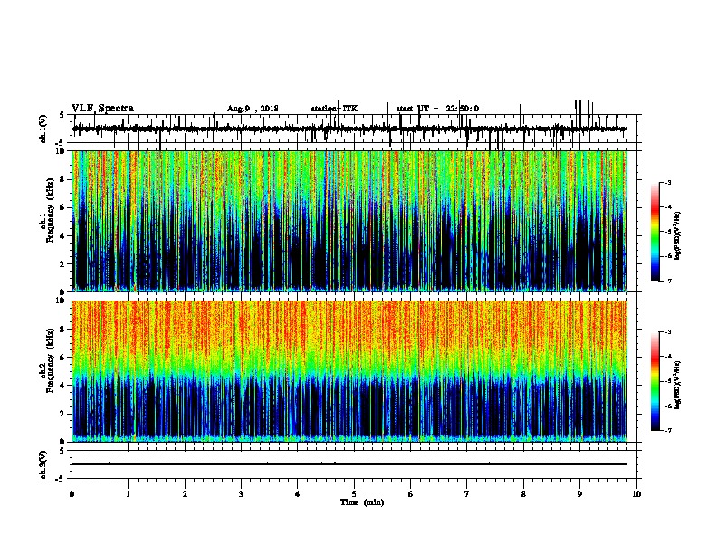
Task: Click the 'VLF Spectra' title text
Action: click(x=102, y=109)
